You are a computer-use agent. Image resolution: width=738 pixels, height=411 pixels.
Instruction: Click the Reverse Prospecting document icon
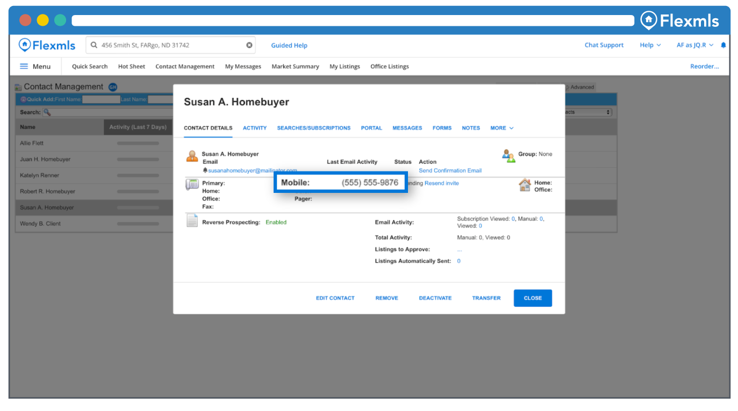192,221
